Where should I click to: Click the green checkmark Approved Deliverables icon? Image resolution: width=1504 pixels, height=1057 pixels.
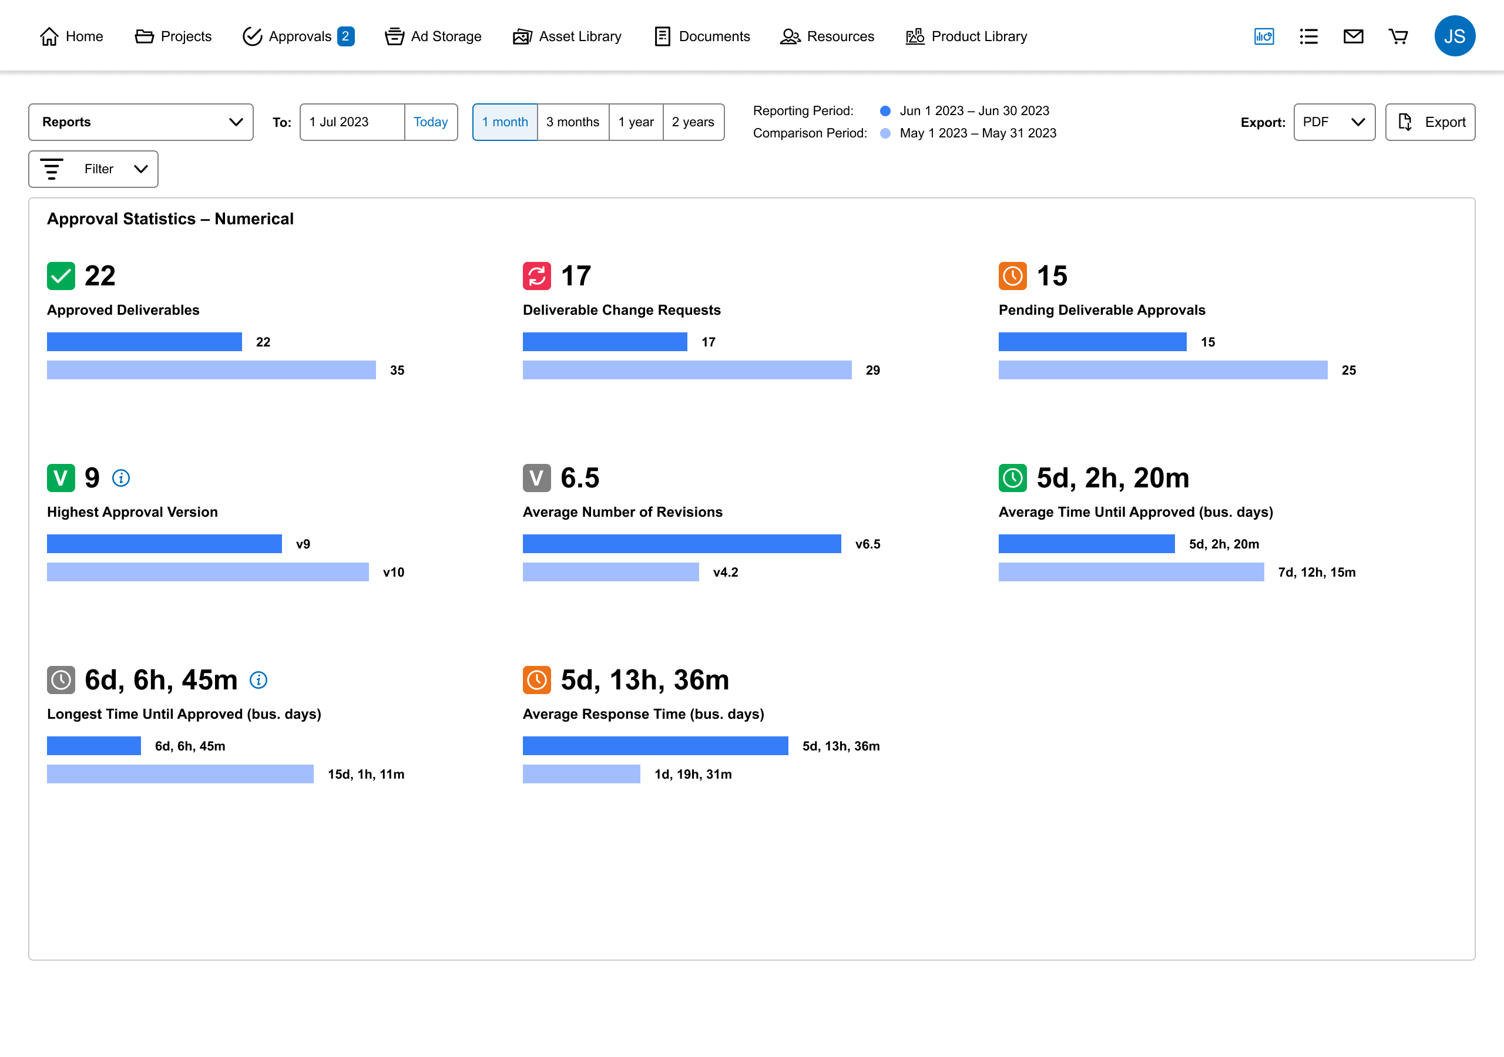point(61,276)
